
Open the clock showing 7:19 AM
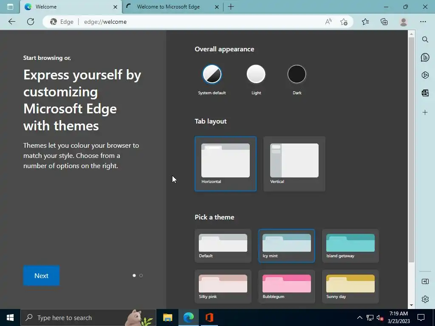(x=398, y=318)
